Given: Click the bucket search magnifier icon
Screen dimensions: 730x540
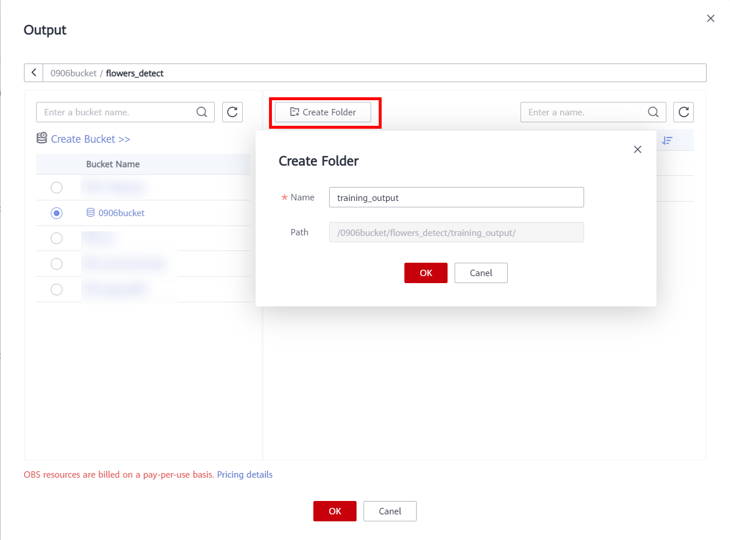Looking at the screenshot, I should click(x=202, y=112).
